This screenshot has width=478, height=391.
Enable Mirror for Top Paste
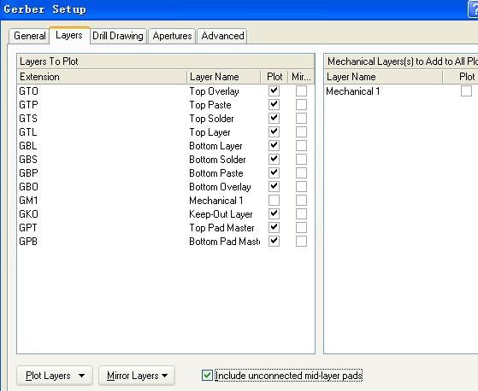301,104
